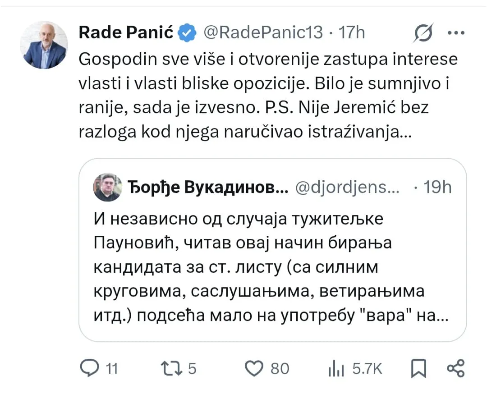Open the Rade Panić display name
487x394 pixels.
pyautogui.click(x=126, y=32)
